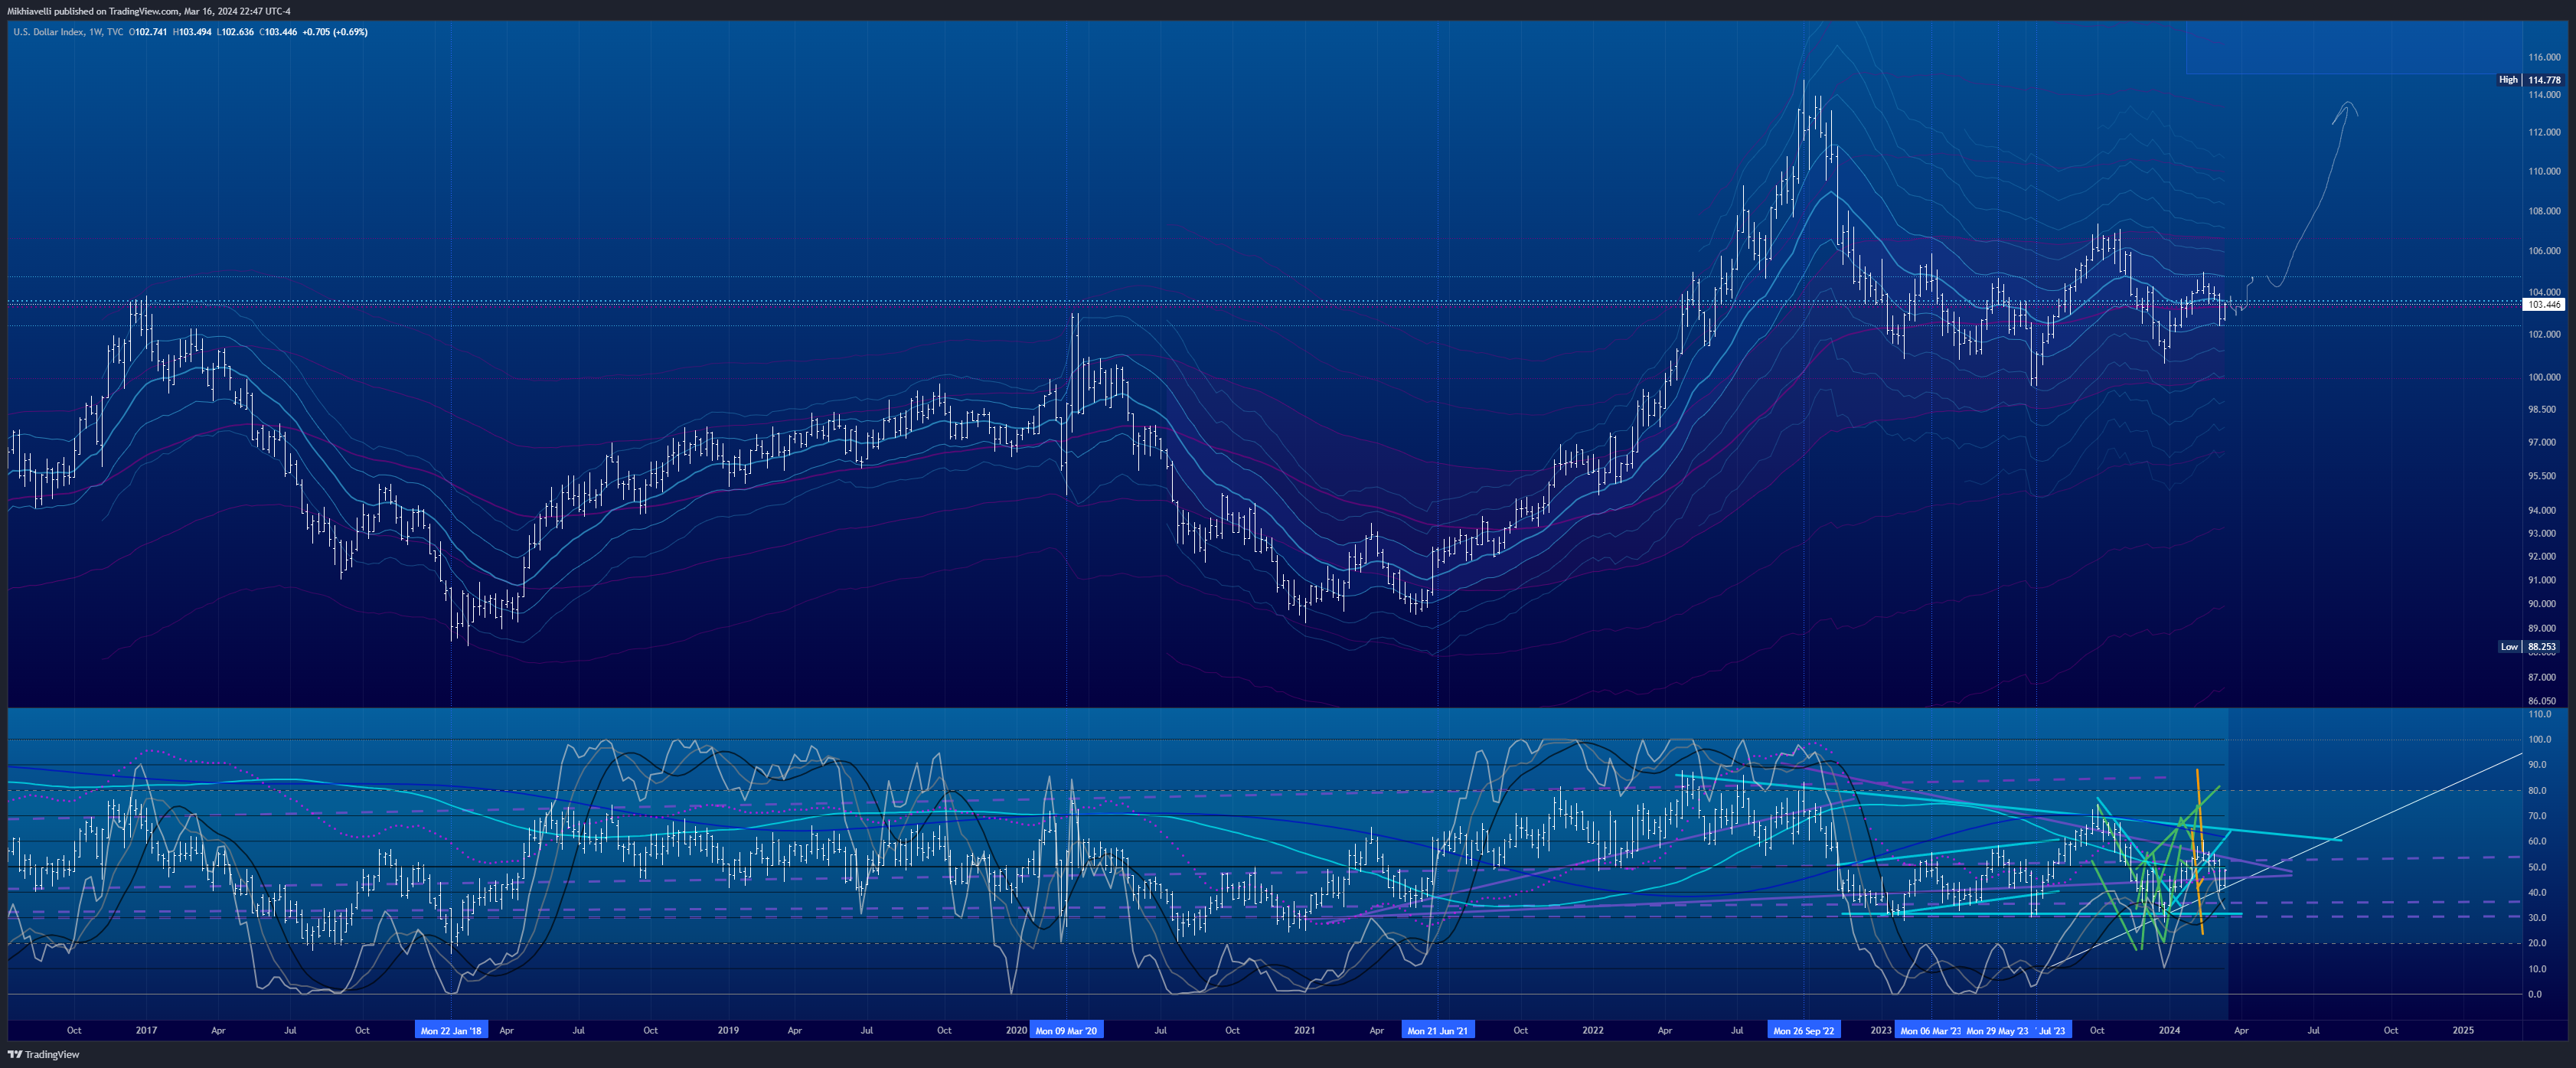Click the 2020 year label on time axis

(1016, 1030)
